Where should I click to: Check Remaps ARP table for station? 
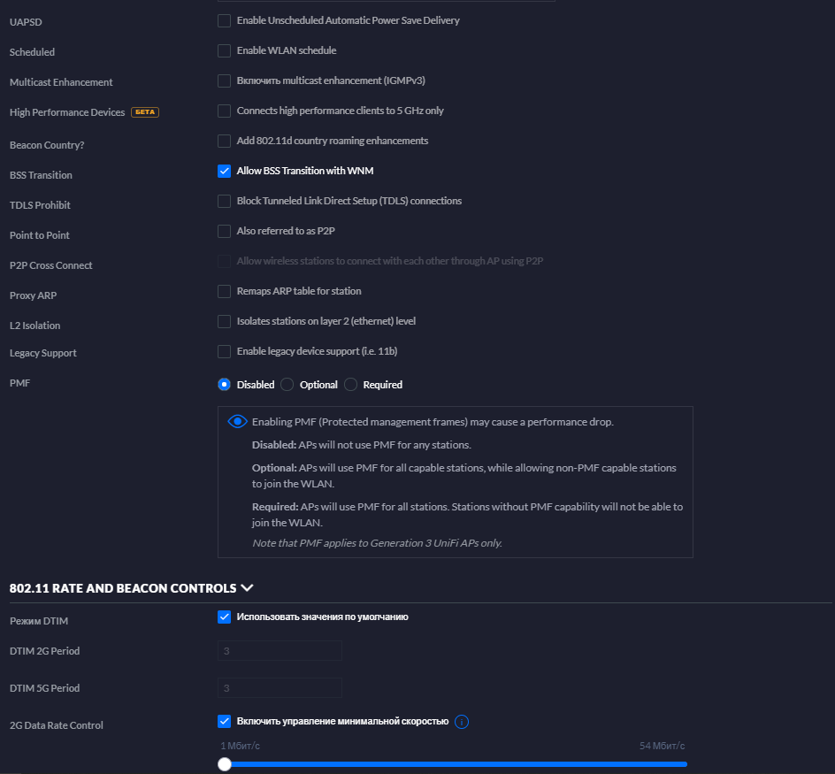pyautogui.click(x=225, y=291)
